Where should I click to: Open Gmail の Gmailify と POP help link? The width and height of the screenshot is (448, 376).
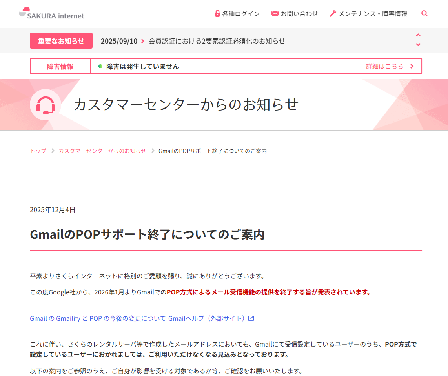[137, 318]
